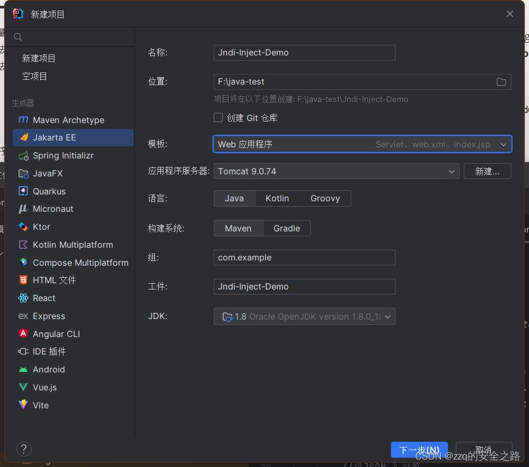This screenshot has width=529, height=467.
Task: Choose Maven as build system
Action: tap(238, 228)
